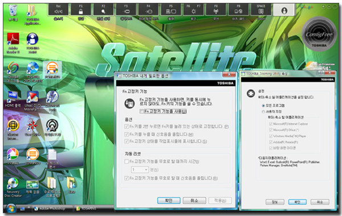This screenshot has width=342, height=216.
Task: Launch the Picasa shortcut
Action: point(13,156)
